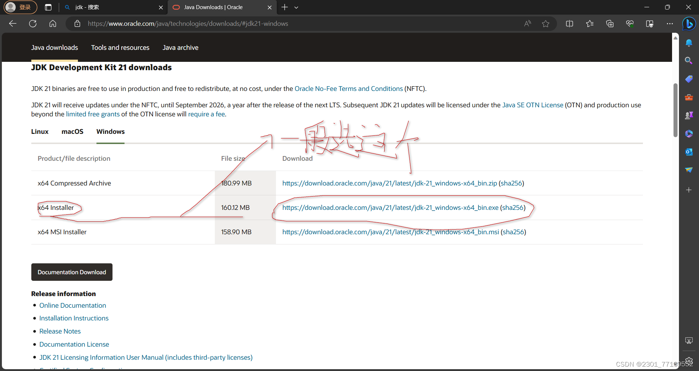Go to the browser Home page

point(53,24)
